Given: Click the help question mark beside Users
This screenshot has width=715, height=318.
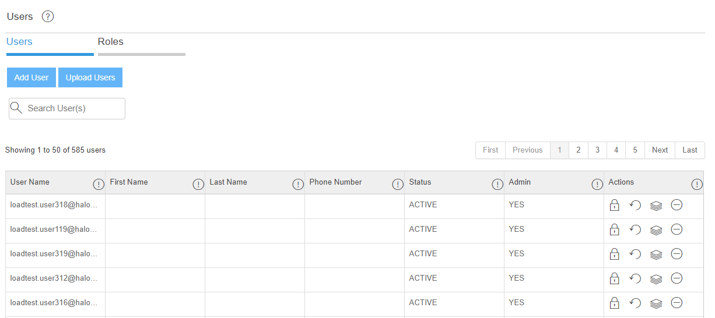Looking at the screenshot, I should point(48,17).
